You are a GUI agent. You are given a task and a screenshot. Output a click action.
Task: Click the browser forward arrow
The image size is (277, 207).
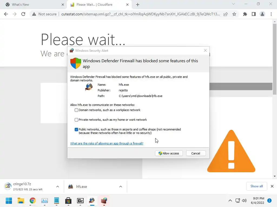tap(15, 14)
